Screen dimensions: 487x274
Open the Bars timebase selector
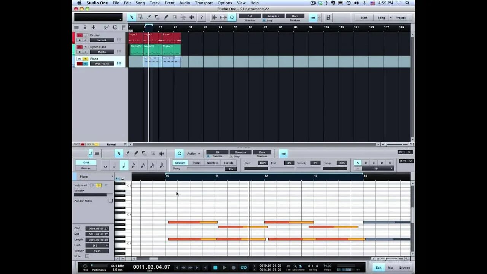[x=295, y=16]
